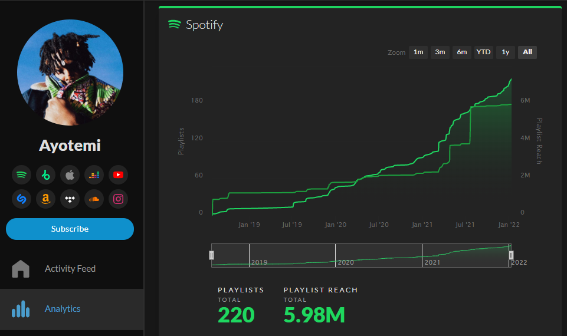Set chart zoom to 6m
567x336 pixels.
tap(462, 52)
